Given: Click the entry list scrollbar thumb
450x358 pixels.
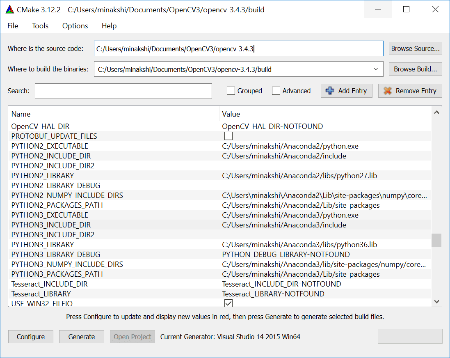Looking at the screenshot, I should (x=436, y=240).
